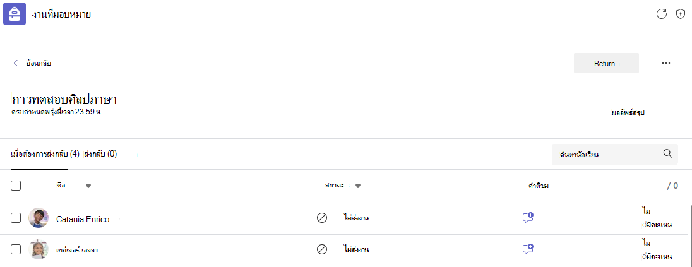
Task: Click the student search input field
Action: (615, 155)
